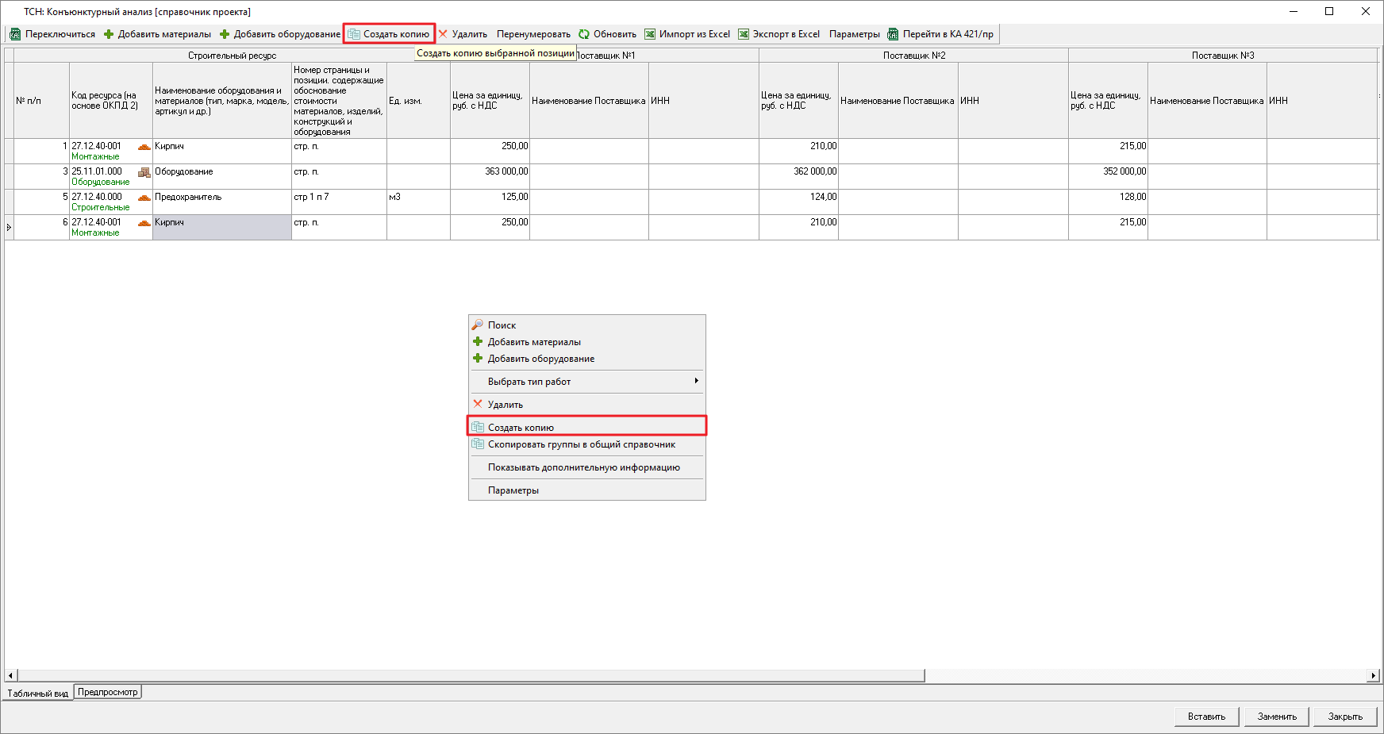Click the Поиск magnifier icon in context menu
This screenshot has width=1384, height=734.
[478, 325]
